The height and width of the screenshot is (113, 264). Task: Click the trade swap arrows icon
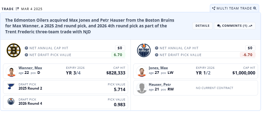pos(17,9)
